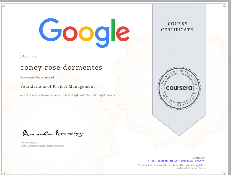Click the pointed bottom tip of the gray ribbon
The height and width of the screenshot is (175, 231).
pyautogui.click(x=179, y=135)
